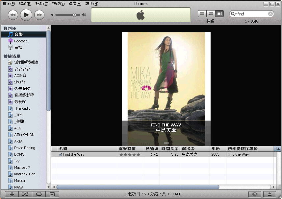
Task: Open the search field magnifier dropdown
Action: pyautogui.click(x=234, y=14)
